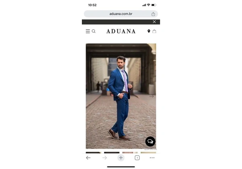242x169 pixels.
Task: Tap the share icon in address bar
Action: click(x=153, y=14)
